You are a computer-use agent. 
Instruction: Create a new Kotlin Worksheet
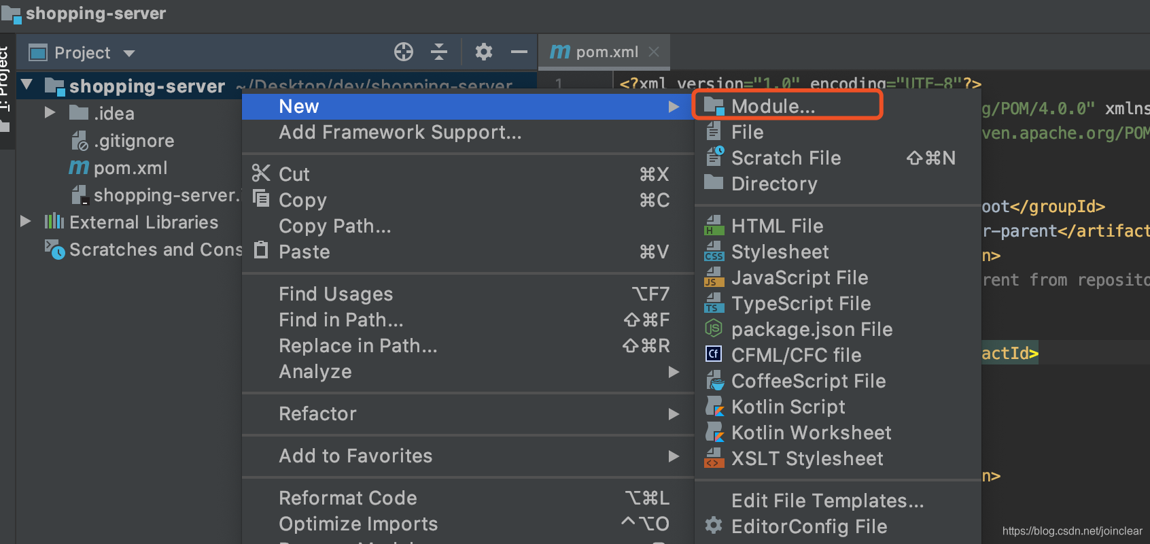click(838, 432)
